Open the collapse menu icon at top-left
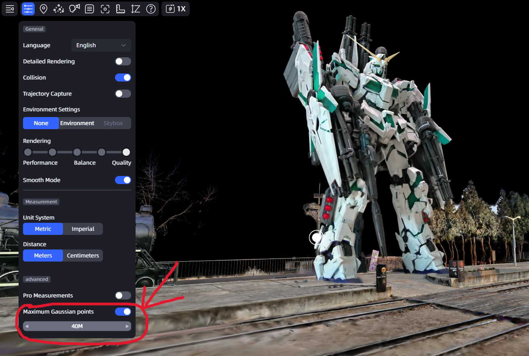This screenshot has width=529, height=356. 10,8
